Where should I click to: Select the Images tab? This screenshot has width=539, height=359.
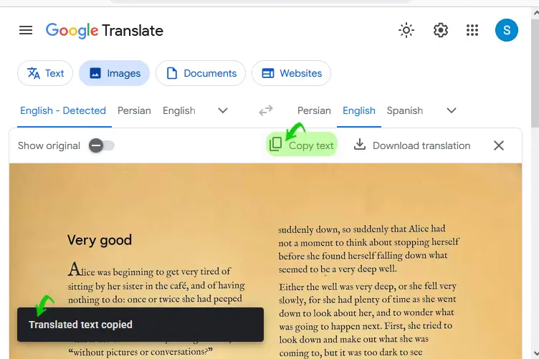click(115, 73)
